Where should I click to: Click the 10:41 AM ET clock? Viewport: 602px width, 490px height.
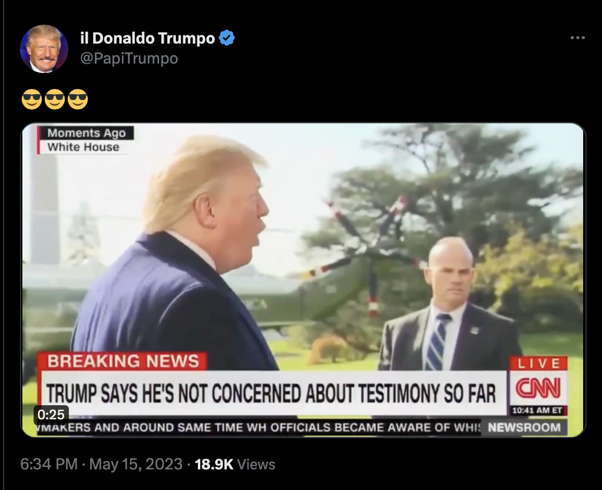tap(537, 410)
